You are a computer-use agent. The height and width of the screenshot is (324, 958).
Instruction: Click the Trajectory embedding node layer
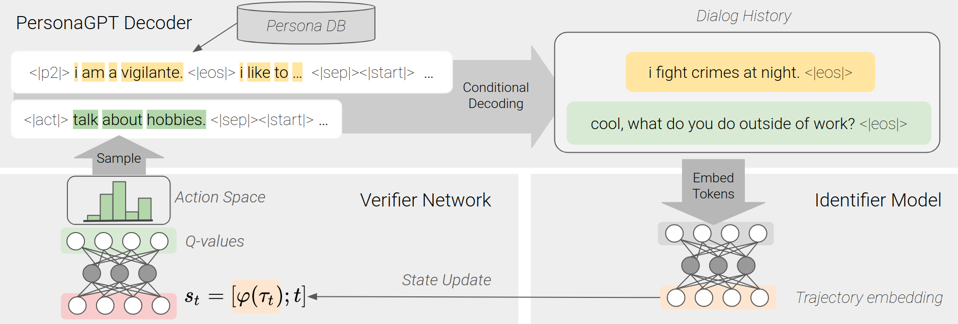(717, 297)
